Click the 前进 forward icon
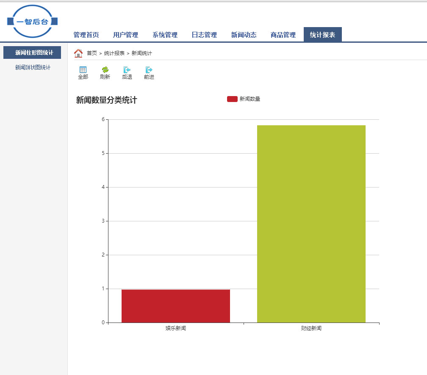427x375 pixels. (x=149, y=70)
